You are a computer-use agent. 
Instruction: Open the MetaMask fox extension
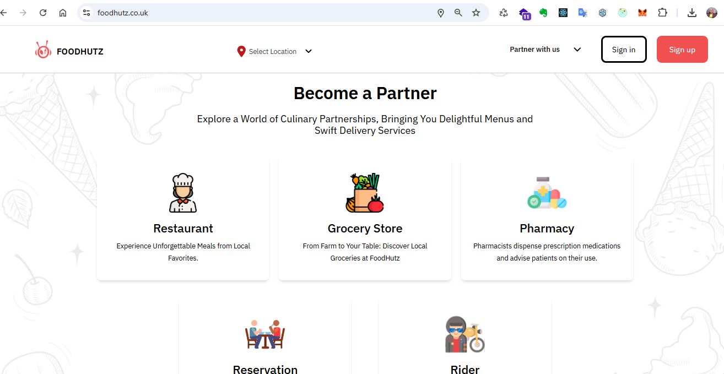tap(642, 13)
